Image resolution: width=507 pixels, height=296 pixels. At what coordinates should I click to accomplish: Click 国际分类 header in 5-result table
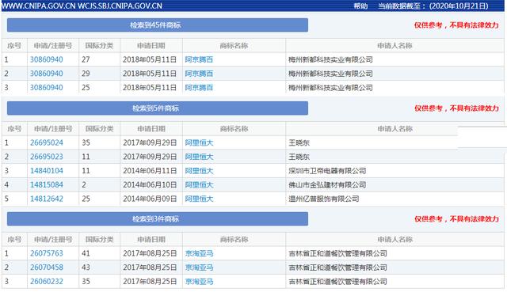(99, 129)
